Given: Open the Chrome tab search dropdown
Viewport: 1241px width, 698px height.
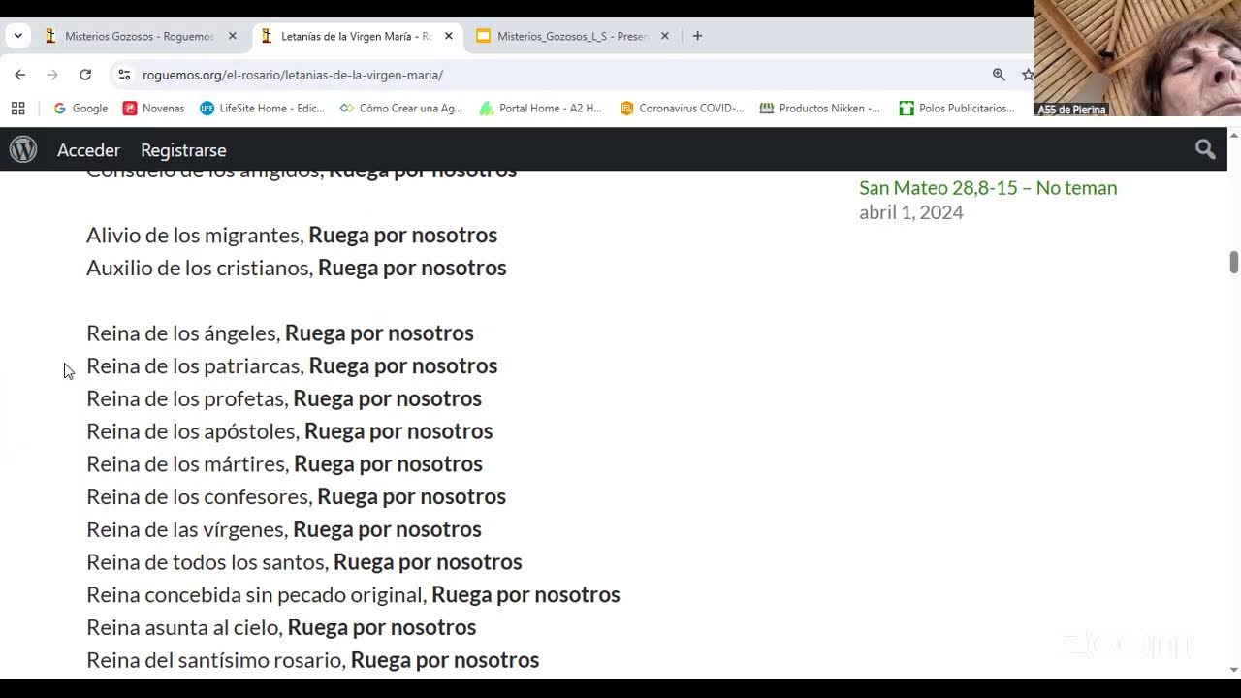Looking at the screenshot, I should 17,36.
